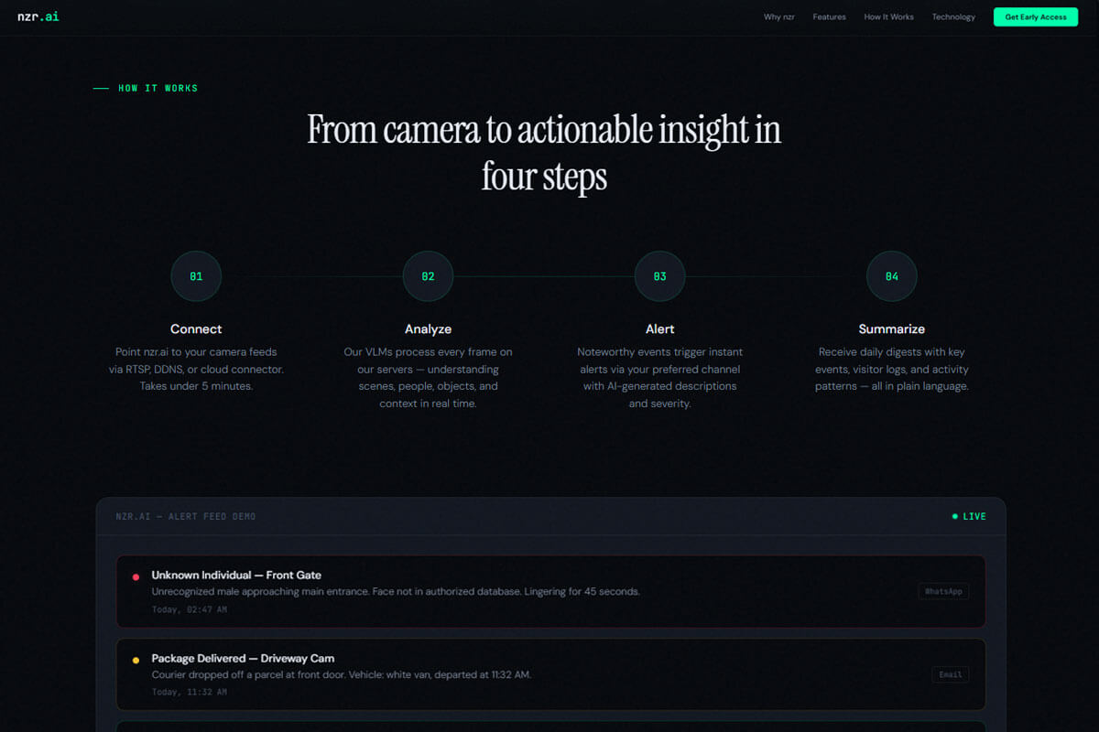The image size is (1099, 732).
Task: Click the NZR.AI — ALERT FEED DEMO title
Action: point(186,516)
